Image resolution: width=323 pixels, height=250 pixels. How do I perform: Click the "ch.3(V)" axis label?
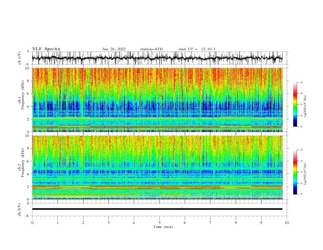tap(20, 210)
